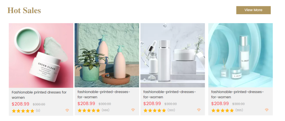Click the diamond icon on the 555-review product
285x121 pixels.
click(x=267, y=110)
